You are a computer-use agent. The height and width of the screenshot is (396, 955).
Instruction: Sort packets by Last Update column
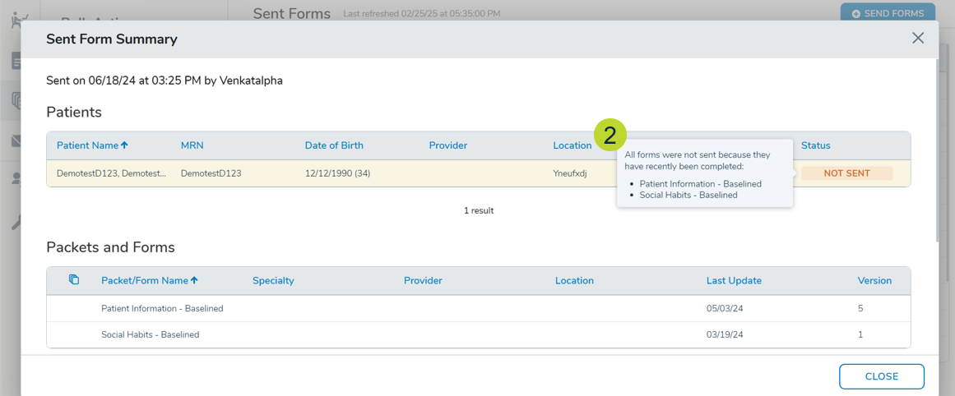click(x=733, y=280)
